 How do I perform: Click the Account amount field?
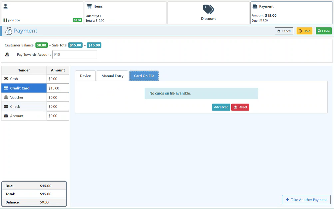(58, 116)
